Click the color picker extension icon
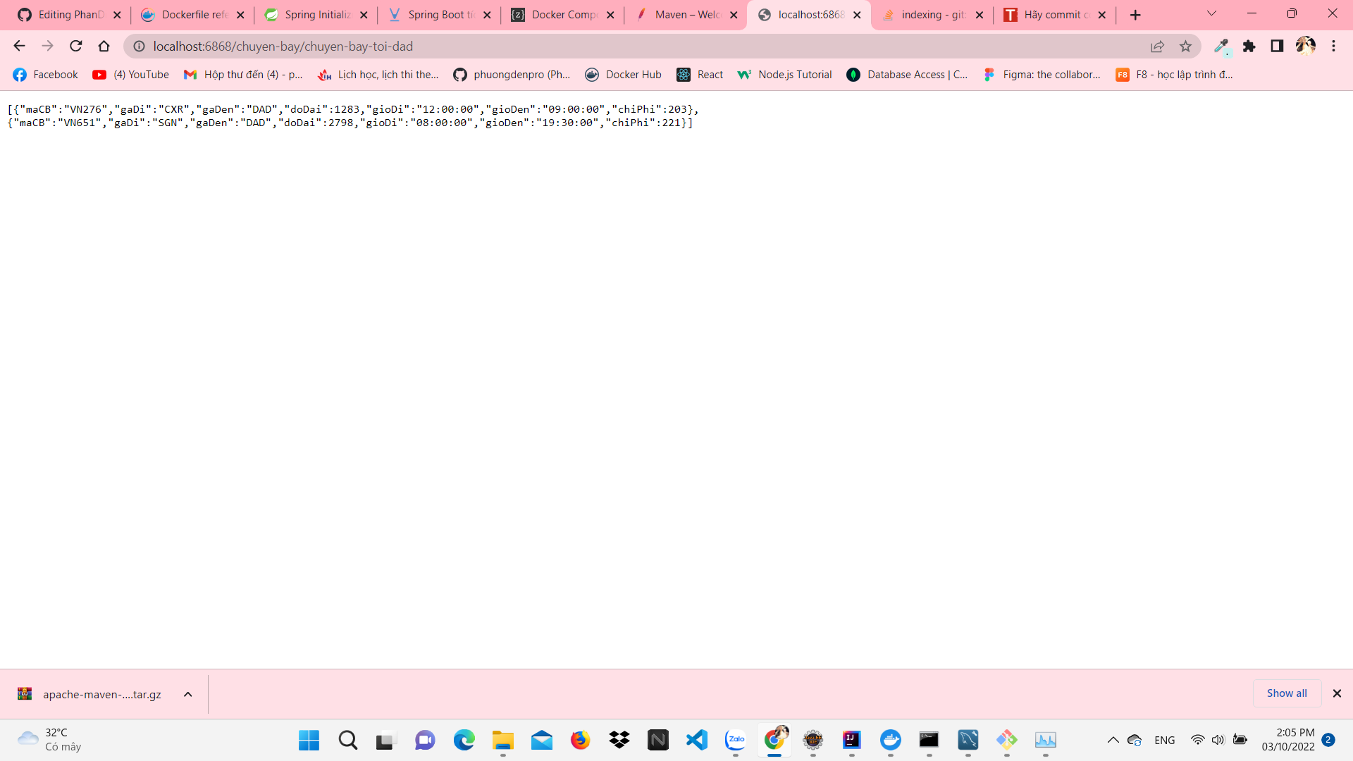 click(1221, 46)
